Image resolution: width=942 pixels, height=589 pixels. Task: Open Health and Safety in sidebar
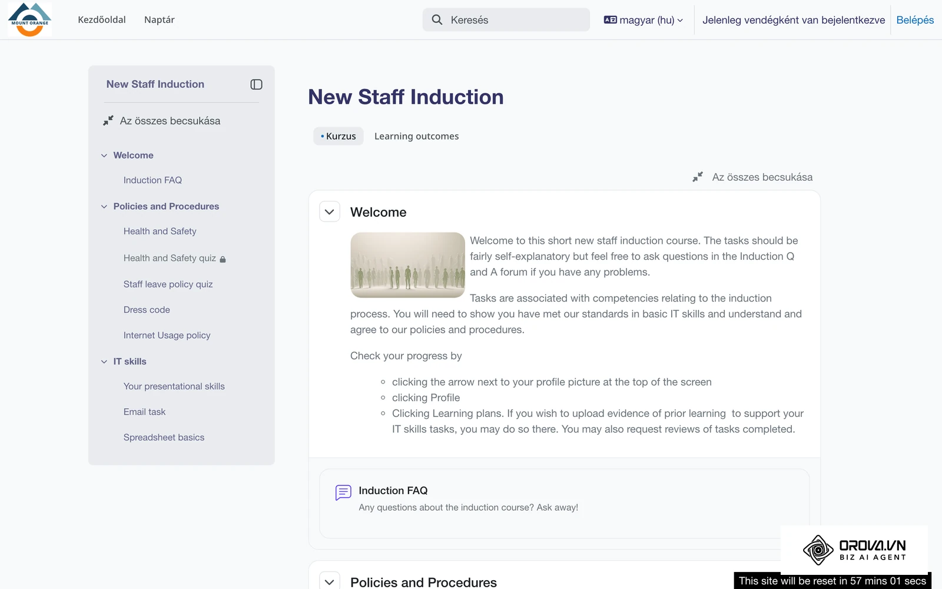pyautogui.click(x=160, y=231)
